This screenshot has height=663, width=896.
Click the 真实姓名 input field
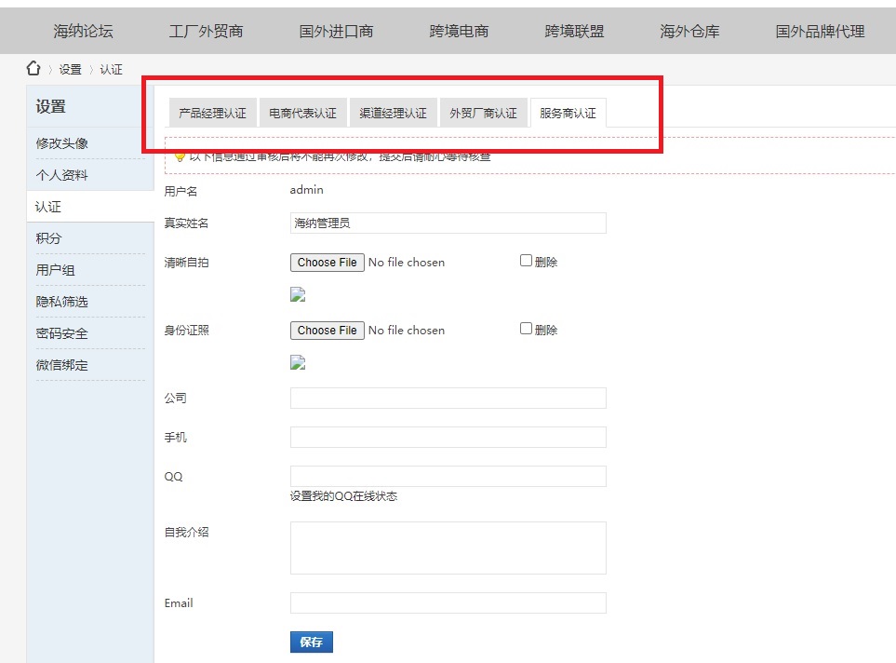click(x=448, y=223)
